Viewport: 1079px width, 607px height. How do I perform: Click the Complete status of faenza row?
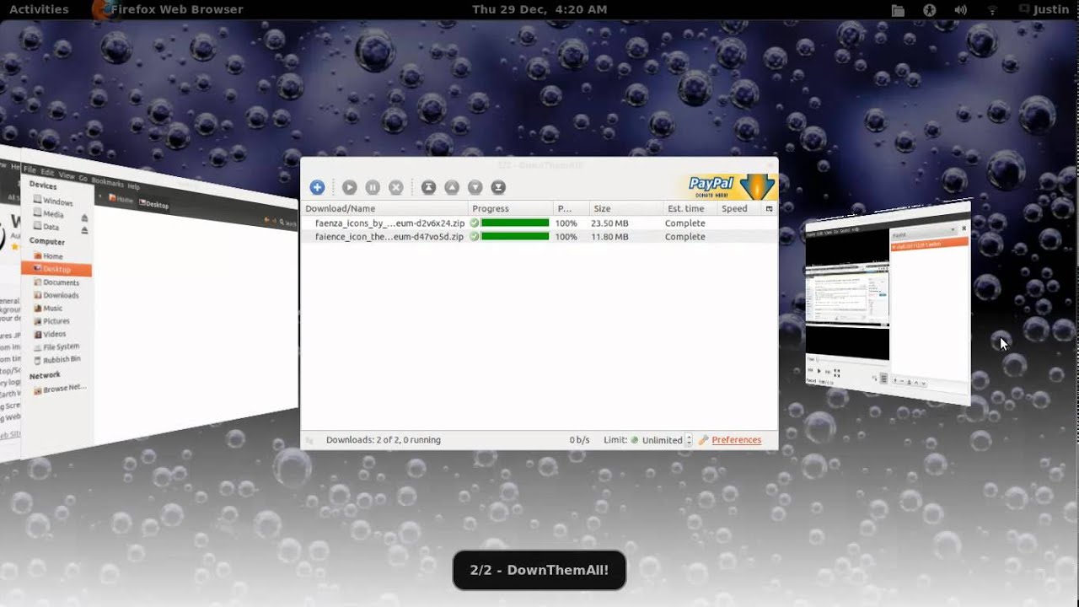[x=684, y=223]
